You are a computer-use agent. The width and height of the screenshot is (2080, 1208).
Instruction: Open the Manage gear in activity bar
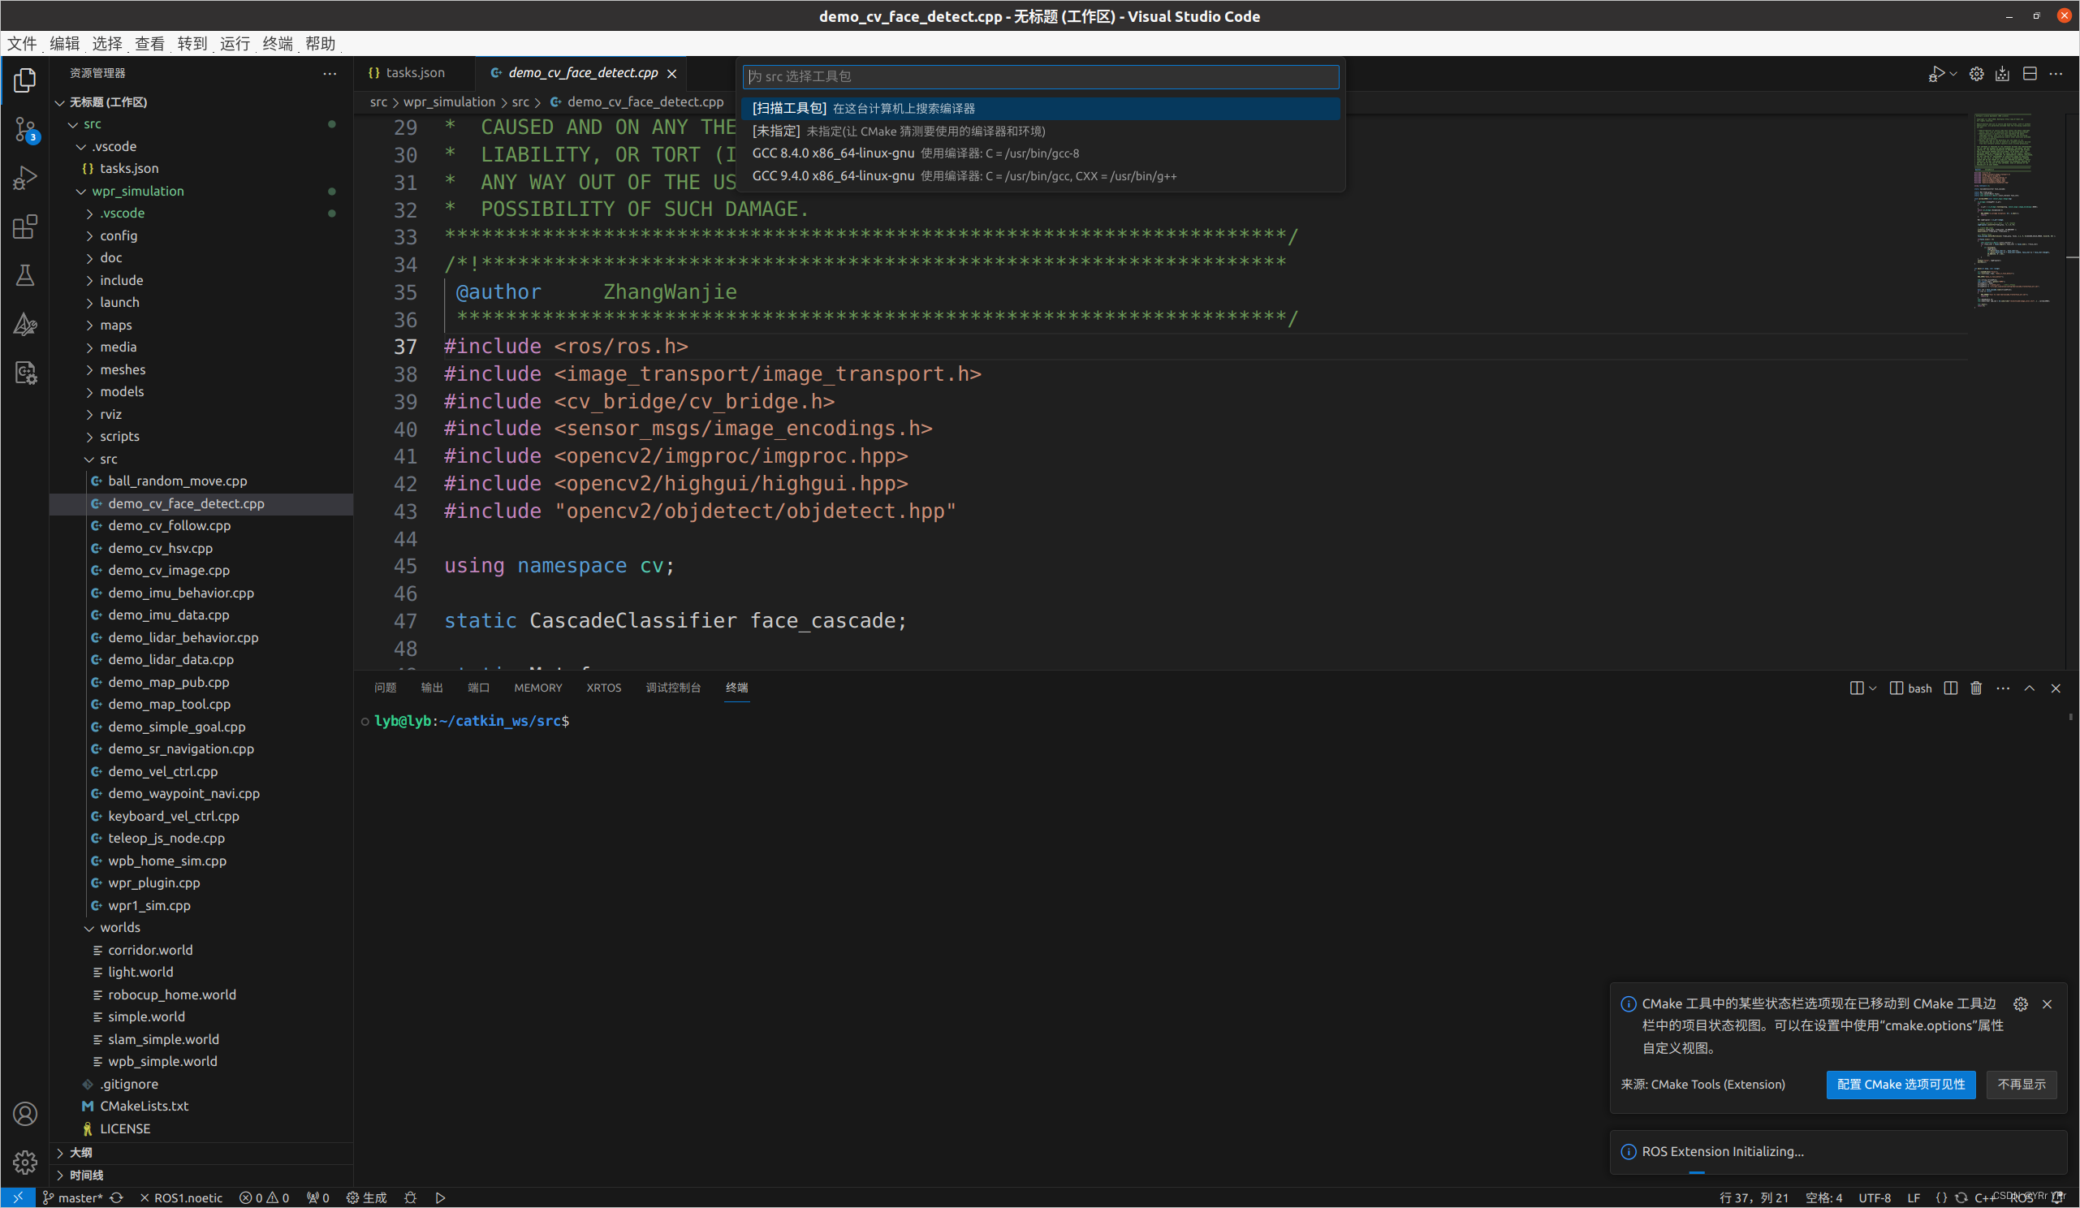coord(24,1162)
